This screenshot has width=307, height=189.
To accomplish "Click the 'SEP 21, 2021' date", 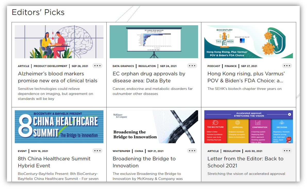I will (x=156, y=151).
